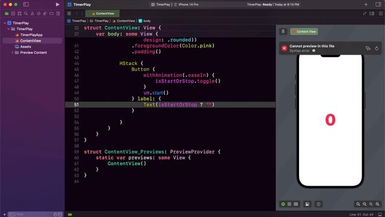Add an editor on the right

tap(380, 13)
